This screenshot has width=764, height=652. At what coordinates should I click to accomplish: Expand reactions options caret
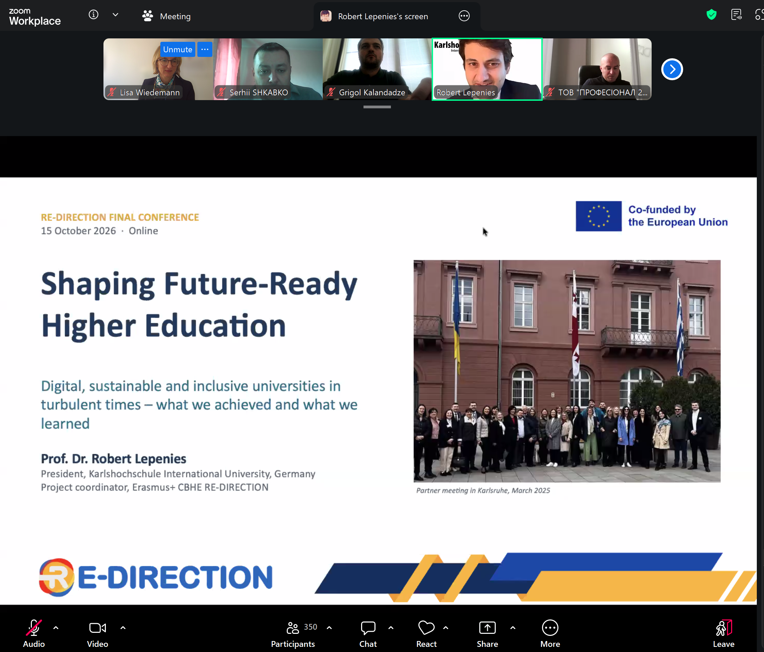point(446,627)
